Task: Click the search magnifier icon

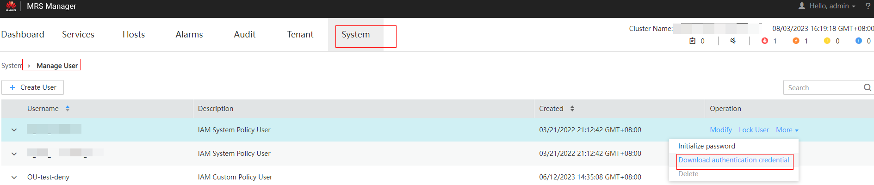Action: click(x=868, y=87)
